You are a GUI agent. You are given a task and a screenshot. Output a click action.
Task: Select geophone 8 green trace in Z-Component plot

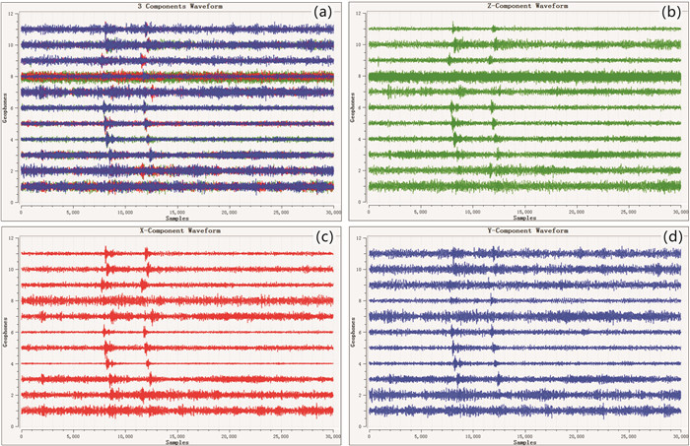point(521,76)
